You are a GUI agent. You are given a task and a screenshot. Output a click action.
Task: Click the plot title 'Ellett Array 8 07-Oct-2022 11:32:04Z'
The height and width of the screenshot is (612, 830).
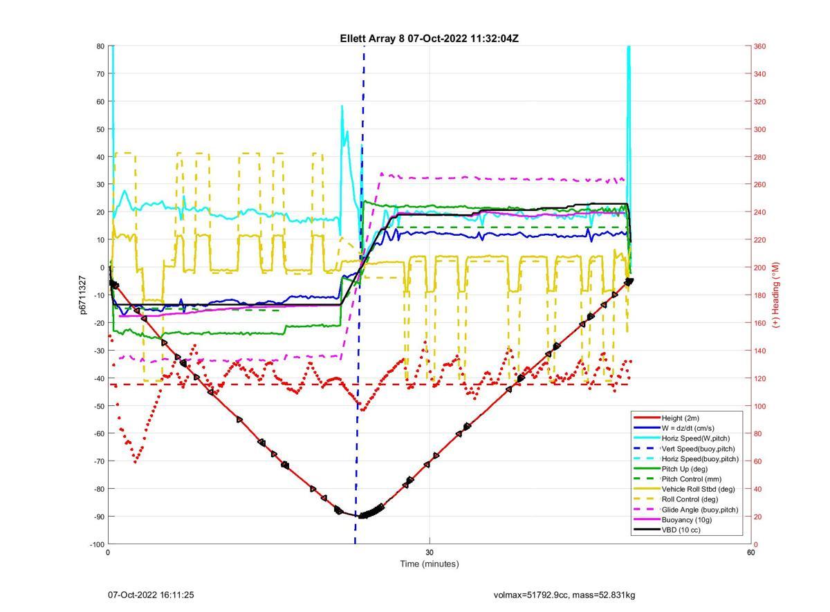tap(429, 39)
